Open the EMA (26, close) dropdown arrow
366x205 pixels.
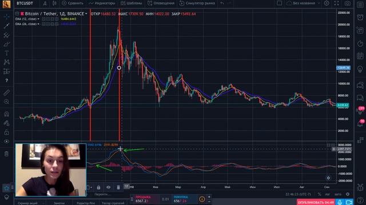(x=38, y=24)
